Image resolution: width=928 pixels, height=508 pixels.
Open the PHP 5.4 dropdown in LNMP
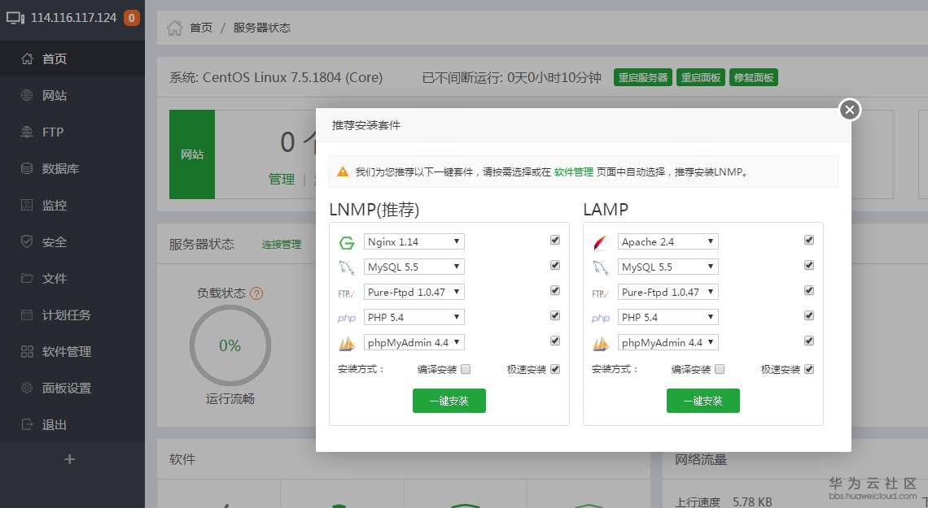click(x=414, y=317)
